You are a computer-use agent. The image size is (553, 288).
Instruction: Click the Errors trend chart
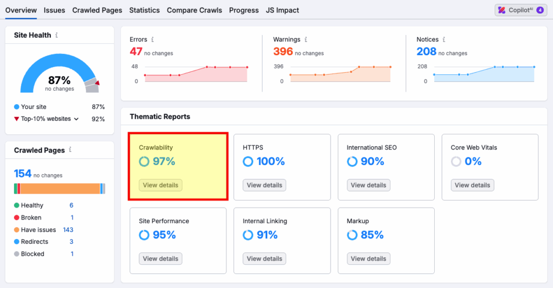tap(195, 74)
